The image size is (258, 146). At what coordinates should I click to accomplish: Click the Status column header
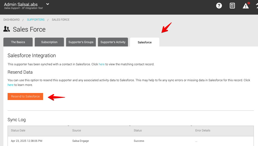coord(138,130)
